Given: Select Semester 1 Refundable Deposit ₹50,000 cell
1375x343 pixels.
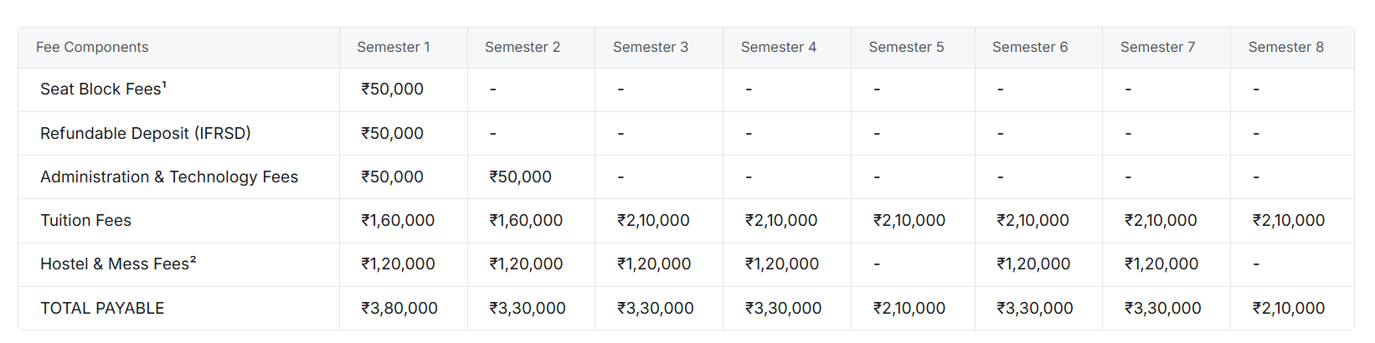Looking at the screenshot, I should (x=392, y=134).
